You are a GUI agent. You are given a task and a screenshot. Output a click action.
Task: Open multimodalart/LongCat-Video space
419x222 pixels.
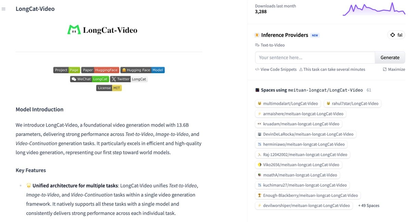(x=288, y=103)
